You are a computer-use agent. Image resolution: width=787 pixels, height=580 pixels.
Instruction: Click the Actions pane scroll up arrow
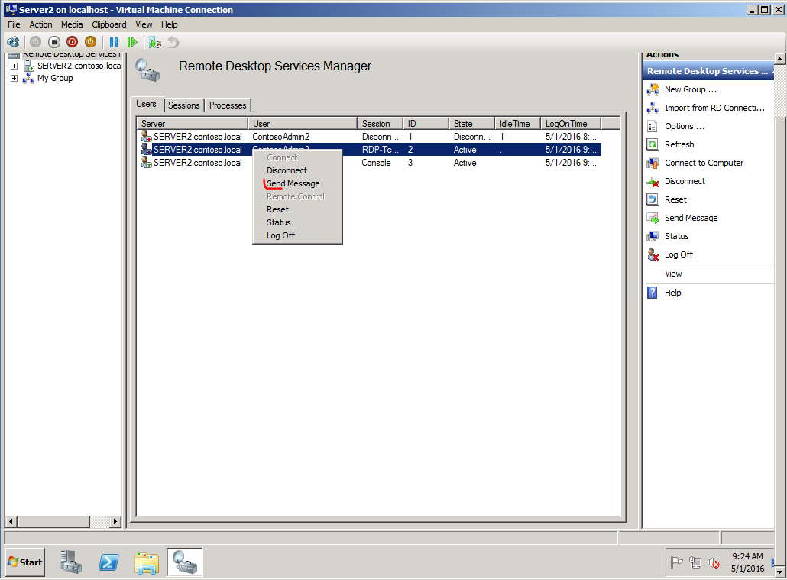[x=779, y=59]
